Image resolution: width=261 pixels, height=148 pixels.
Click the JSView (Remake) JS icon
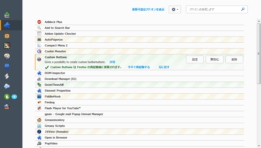tap(39, 132)
